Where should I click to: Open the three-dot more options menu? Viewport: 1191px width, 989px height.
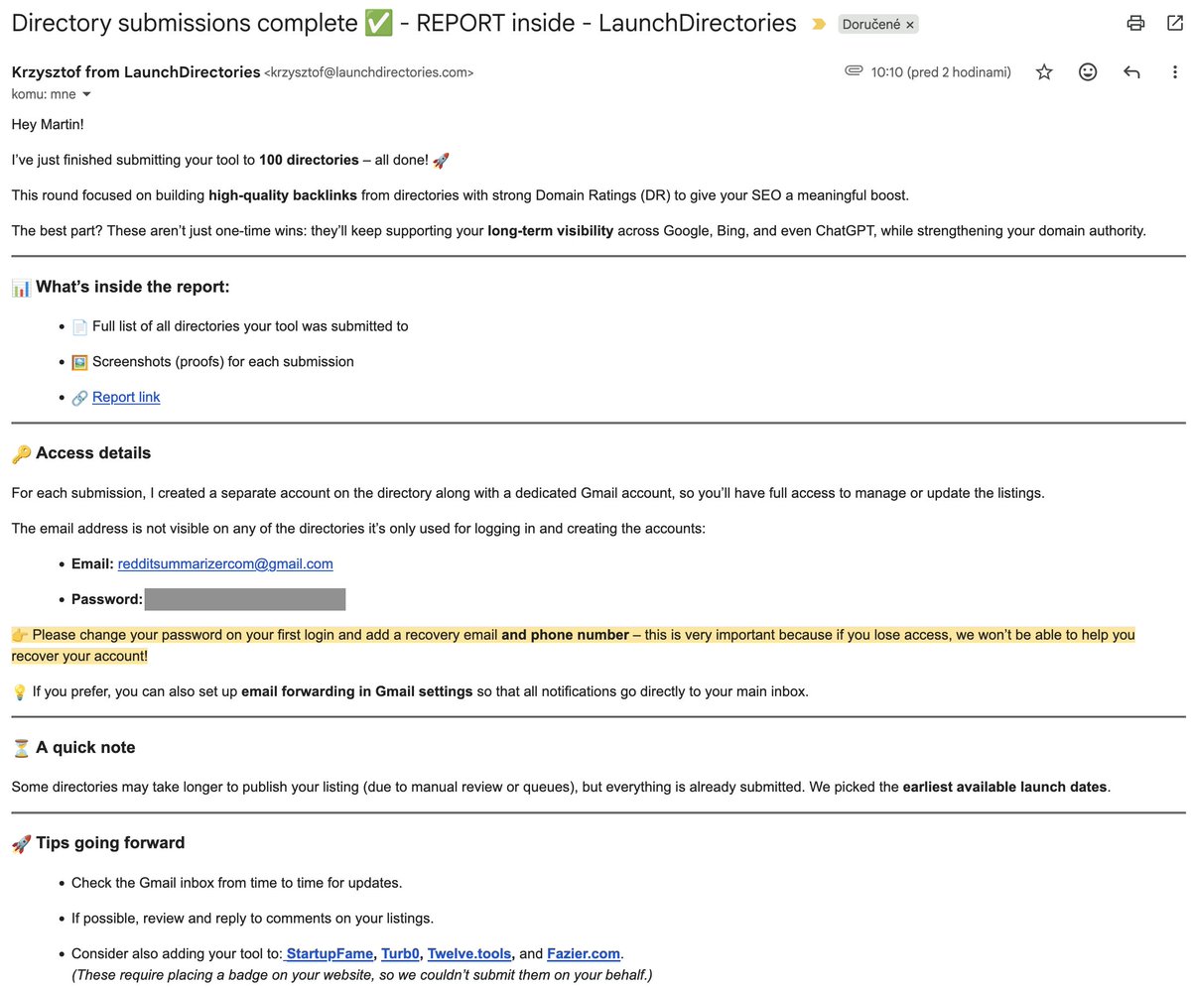pyautogui.click(x=1175, y=71)
